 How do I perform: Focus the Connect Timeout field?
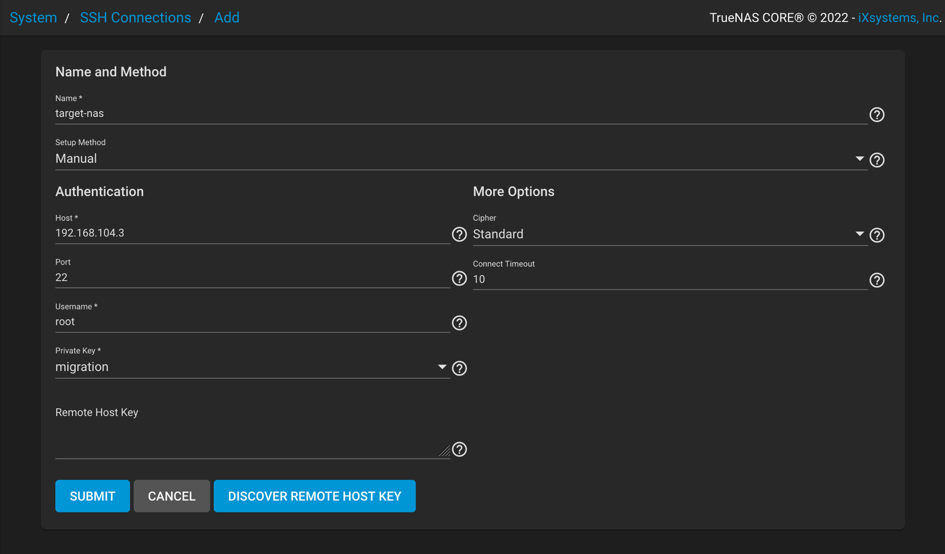[x=670, y=280]
